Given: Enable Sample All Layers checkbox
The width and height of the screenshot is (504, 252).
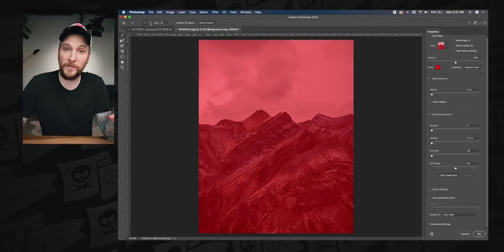Looking at the screenshot, I should (x=175, y=23).
